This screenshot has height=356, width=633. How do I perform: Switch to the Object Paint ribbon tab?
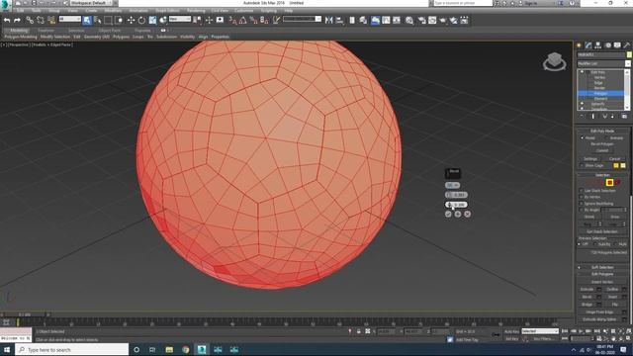[x=110, y=31]
